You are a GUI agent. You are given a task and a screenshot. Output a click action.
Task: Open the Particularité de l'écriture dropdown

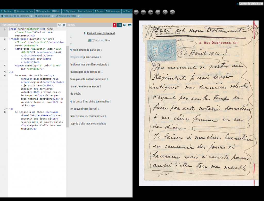[17, 16]
